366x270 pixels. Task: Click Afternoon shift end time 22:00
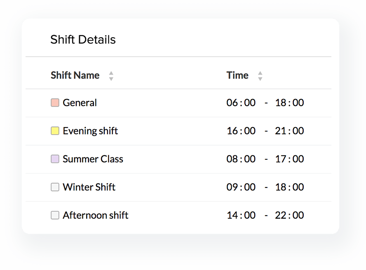pos(289,215)
